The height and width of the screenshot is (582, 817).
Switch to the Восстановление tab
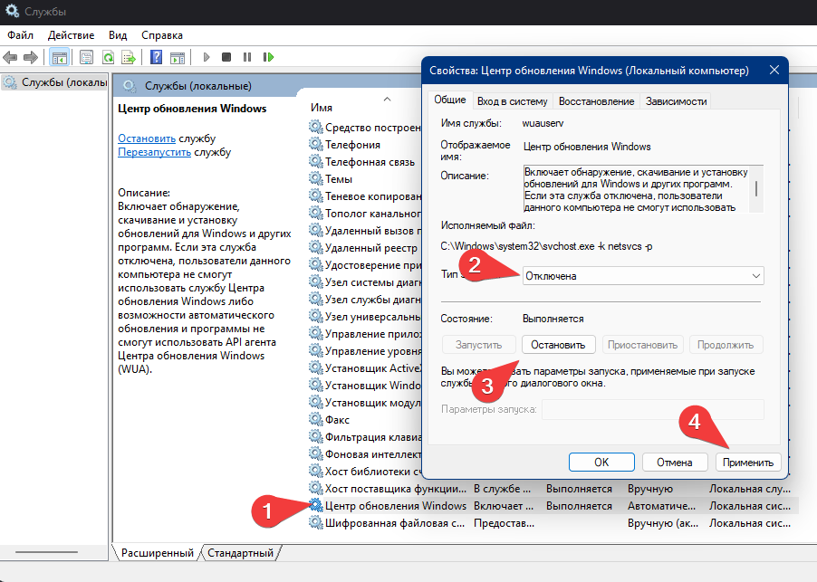597,101
